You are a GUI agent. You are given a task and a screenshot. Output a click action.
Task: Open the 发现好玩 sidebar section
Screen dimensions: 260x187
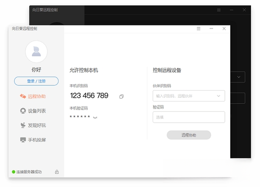point(33,125)
